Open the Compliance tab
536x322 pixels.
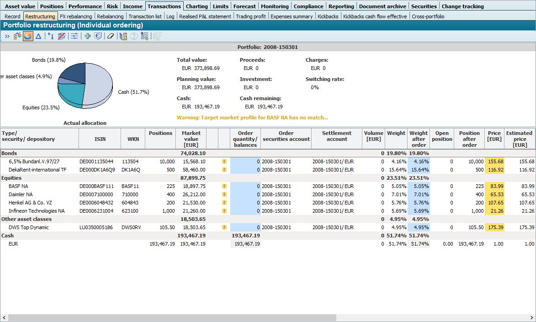point(308,6)
